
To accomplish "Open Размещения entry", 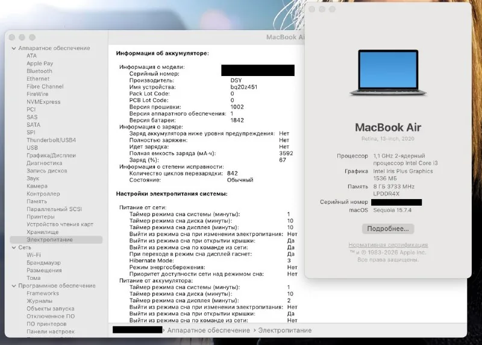I will click(x=44, y=271).
